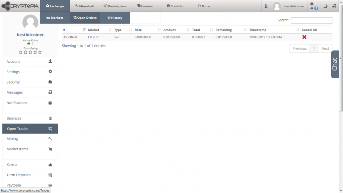
Task: Select Open Trades in sidebar
Action: point(30,129)
